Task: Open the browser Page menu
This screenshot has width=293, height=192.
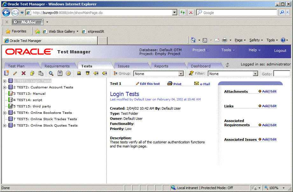Action: [x=240, y=40]
